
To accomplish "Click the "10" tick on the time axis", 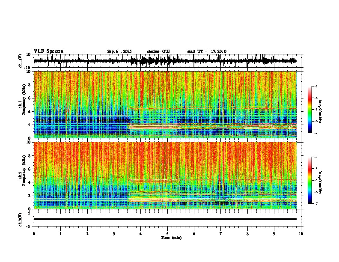I will click(301, 234).
